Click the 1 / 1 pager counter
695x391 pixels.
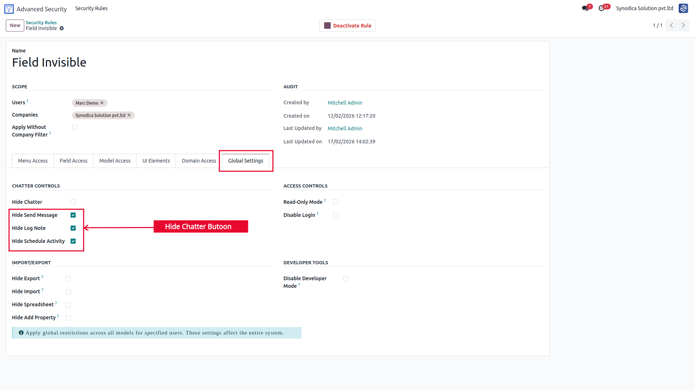tap(657, 25)
